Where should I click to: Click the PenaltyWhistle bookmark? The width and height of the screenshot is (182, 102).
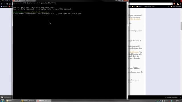pos(150,6)
